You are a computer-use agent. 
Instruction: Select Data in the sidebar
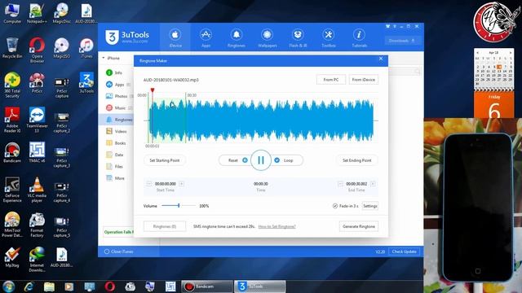[x=115, y=155]
